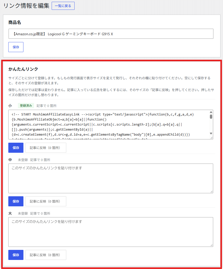This screenshot has width=223, height=269.
Task: Click the 一覧に戻る button
Action: point(63,6)
